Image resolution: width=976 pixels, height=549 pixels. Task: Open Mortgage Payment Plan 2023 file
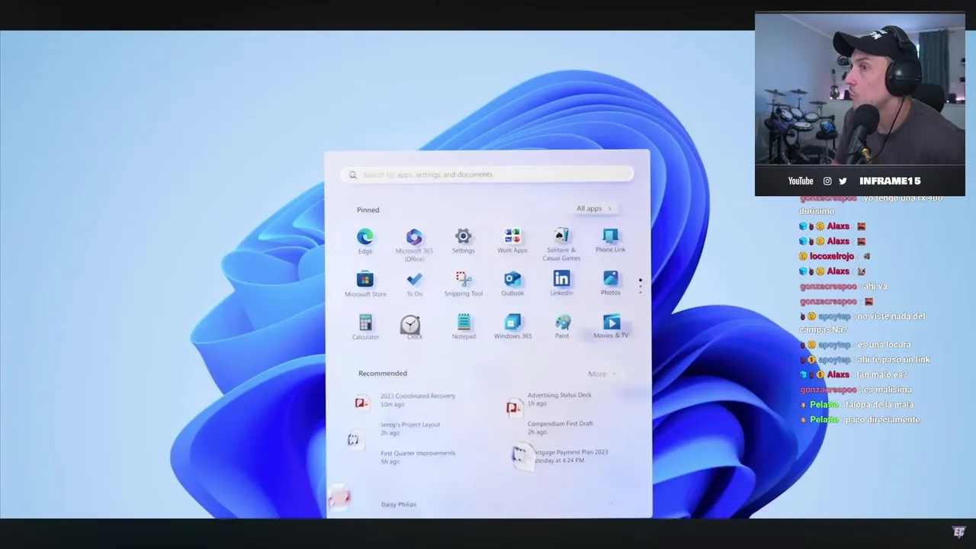pyautogui.click(x=560, y=456)
